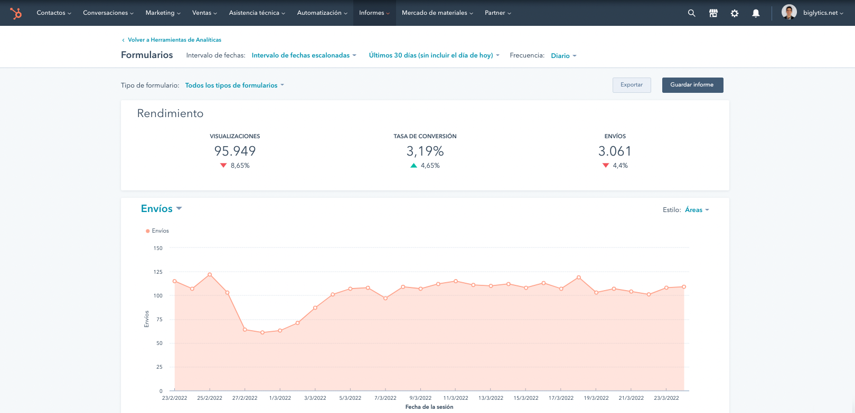Screen dimensions: 855x413
Task: Click the 4,65% increase indicator
Action: 425,166
